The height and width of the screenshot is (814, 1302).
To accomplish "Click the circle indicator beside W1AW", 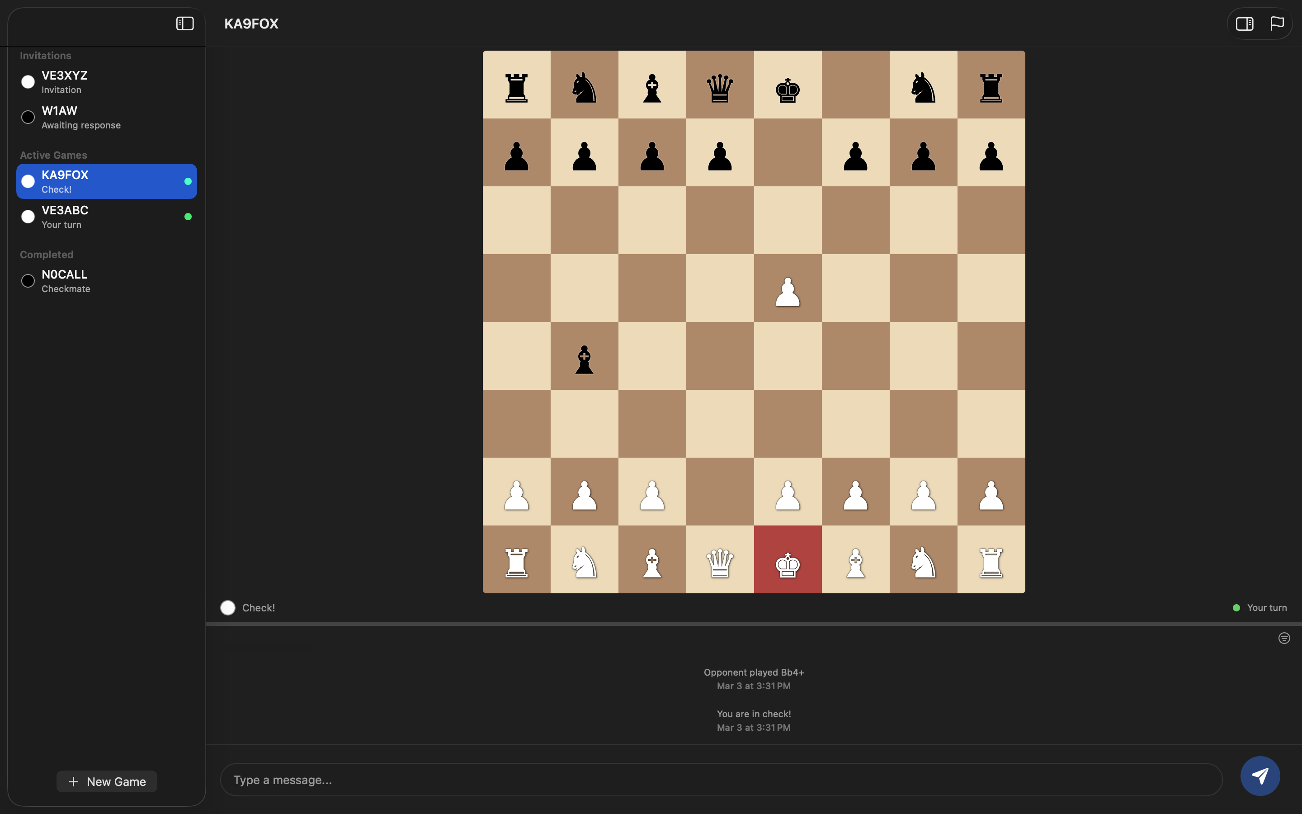I will tap(28, 117).
